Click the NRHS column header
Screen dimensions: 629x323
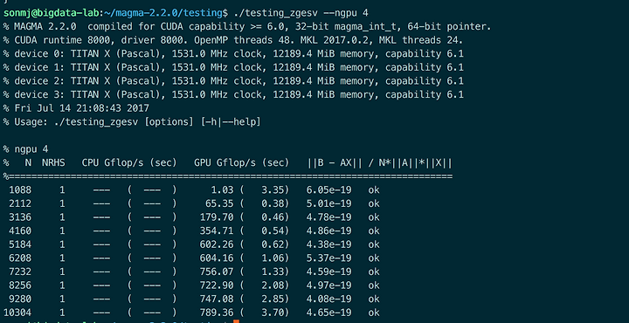pyautogui.click(x=53, y=163)
